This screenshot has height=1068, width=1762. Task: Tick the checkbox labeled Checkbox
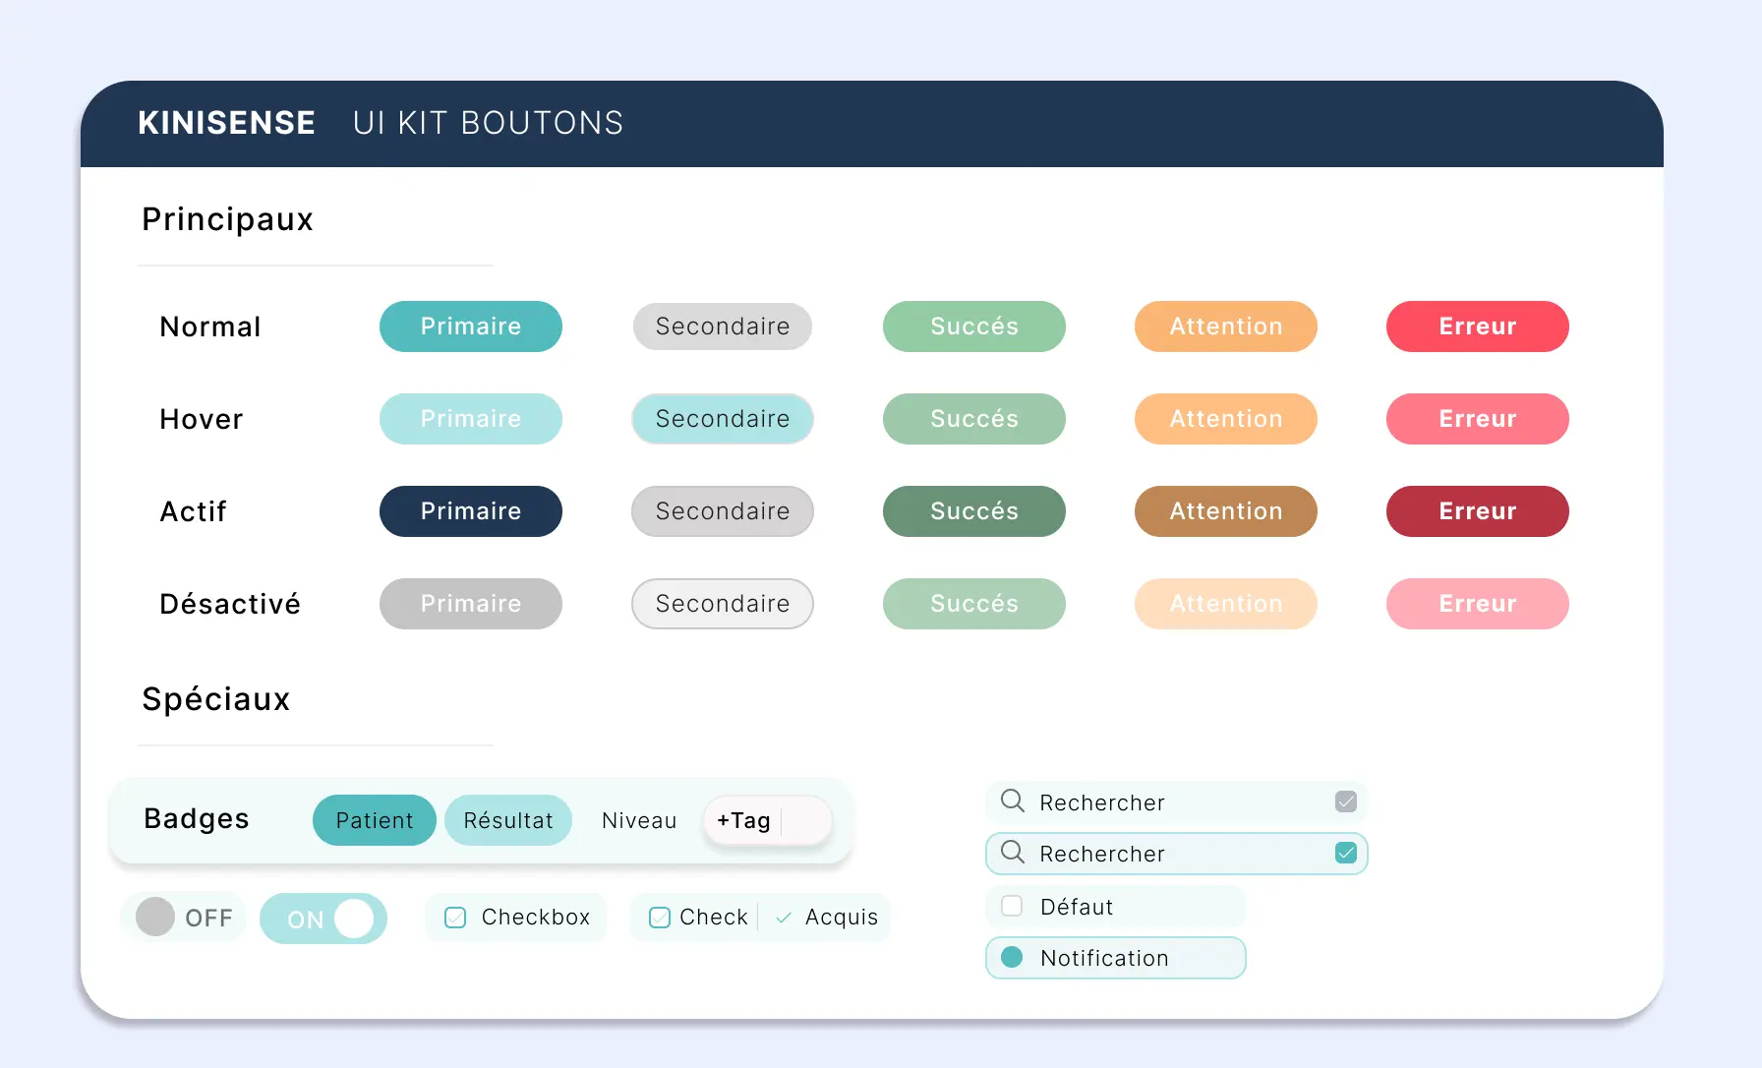click(x=455, y=918)
